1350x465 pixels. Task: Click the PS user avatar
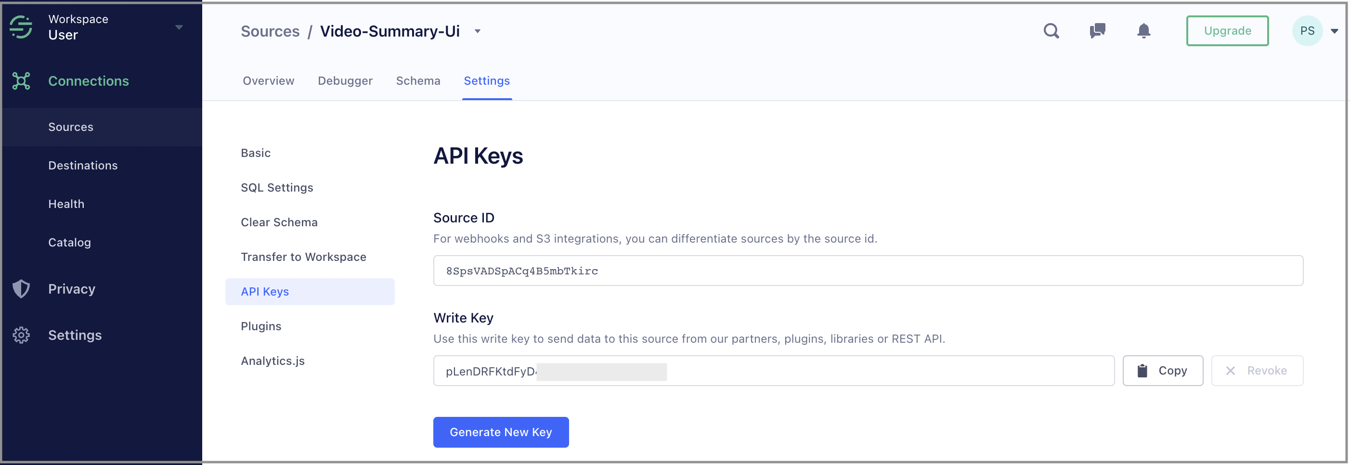pyautogui.click(x=1307, y=31)
